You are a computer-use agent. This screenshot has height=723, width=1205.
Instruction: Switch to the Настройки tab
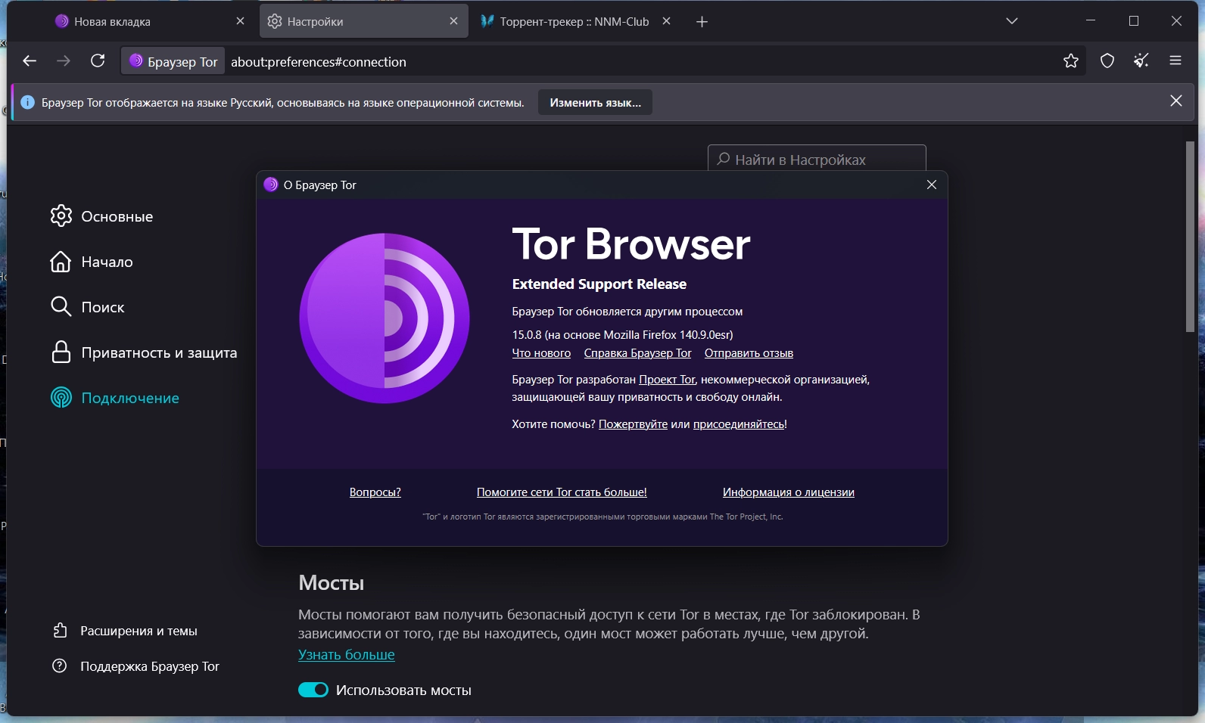point(363,21)
